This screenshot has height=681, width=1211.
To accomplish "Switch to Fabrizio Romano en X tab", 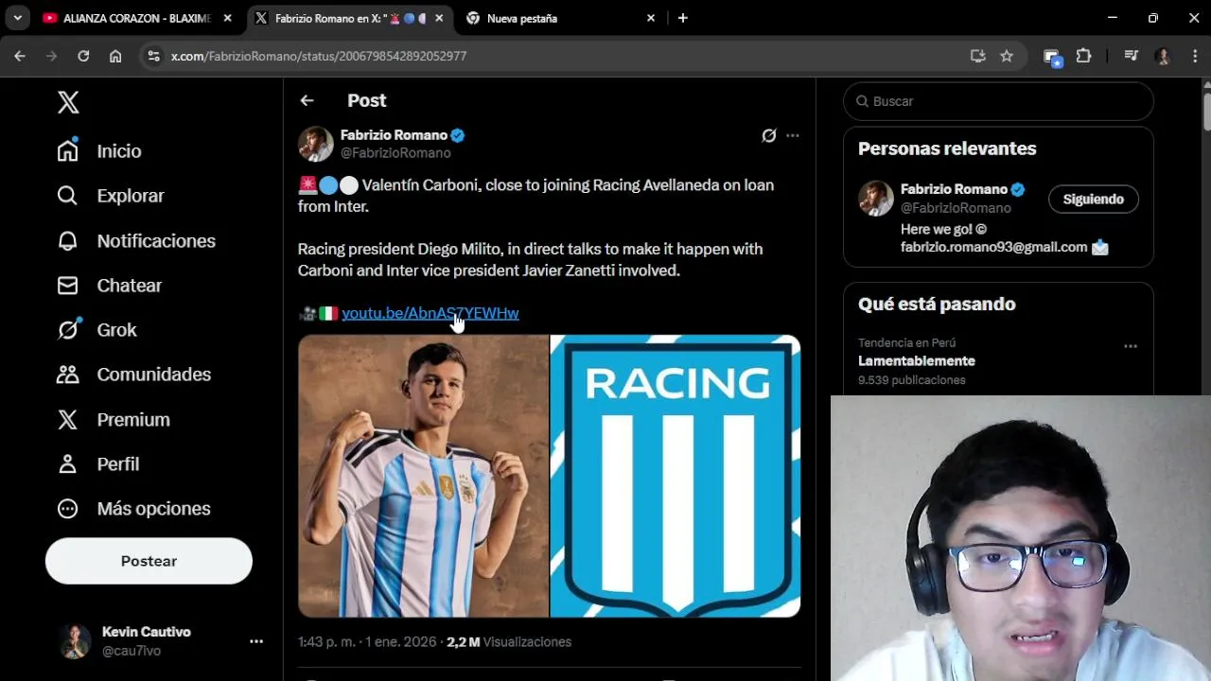I will (347, 18).
